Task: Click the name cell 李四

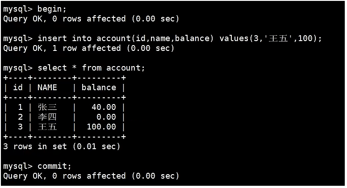Action: (x=47, y=117)
